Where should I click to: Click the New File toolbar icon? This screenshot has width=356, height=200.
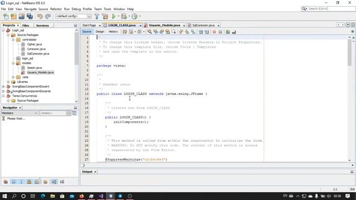[6, 16]
